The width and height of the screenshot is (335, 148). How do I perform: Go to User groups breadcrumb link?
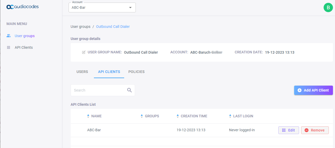point(80,27)
